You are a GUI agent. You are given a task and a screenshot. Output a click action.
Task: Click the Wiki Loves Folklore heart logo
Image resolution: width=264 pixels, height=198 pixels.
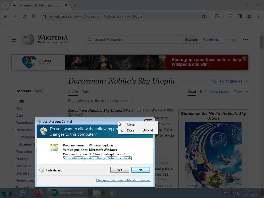[x=29, y=62]
